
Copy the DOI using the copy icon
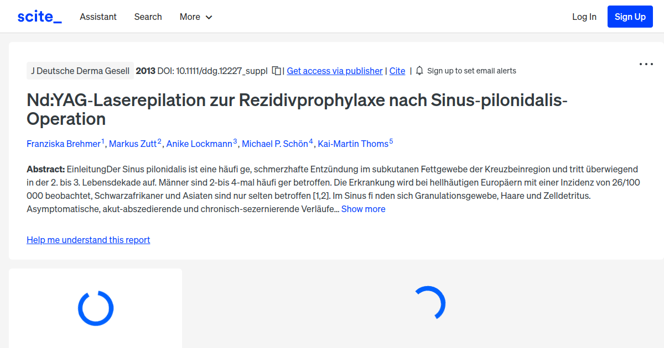coord(275,71)
